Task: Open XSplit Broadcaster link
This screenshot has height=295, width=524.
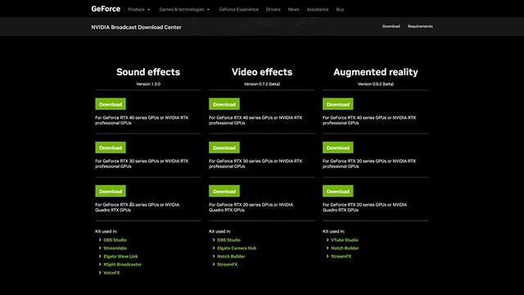Action: pos(123,264)
